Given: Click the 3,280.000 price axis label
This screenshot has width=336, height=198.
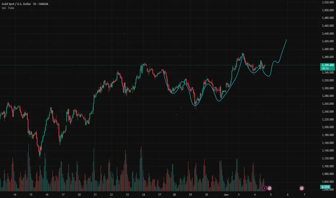Looking at the screenshot, I should pos(328,96).
